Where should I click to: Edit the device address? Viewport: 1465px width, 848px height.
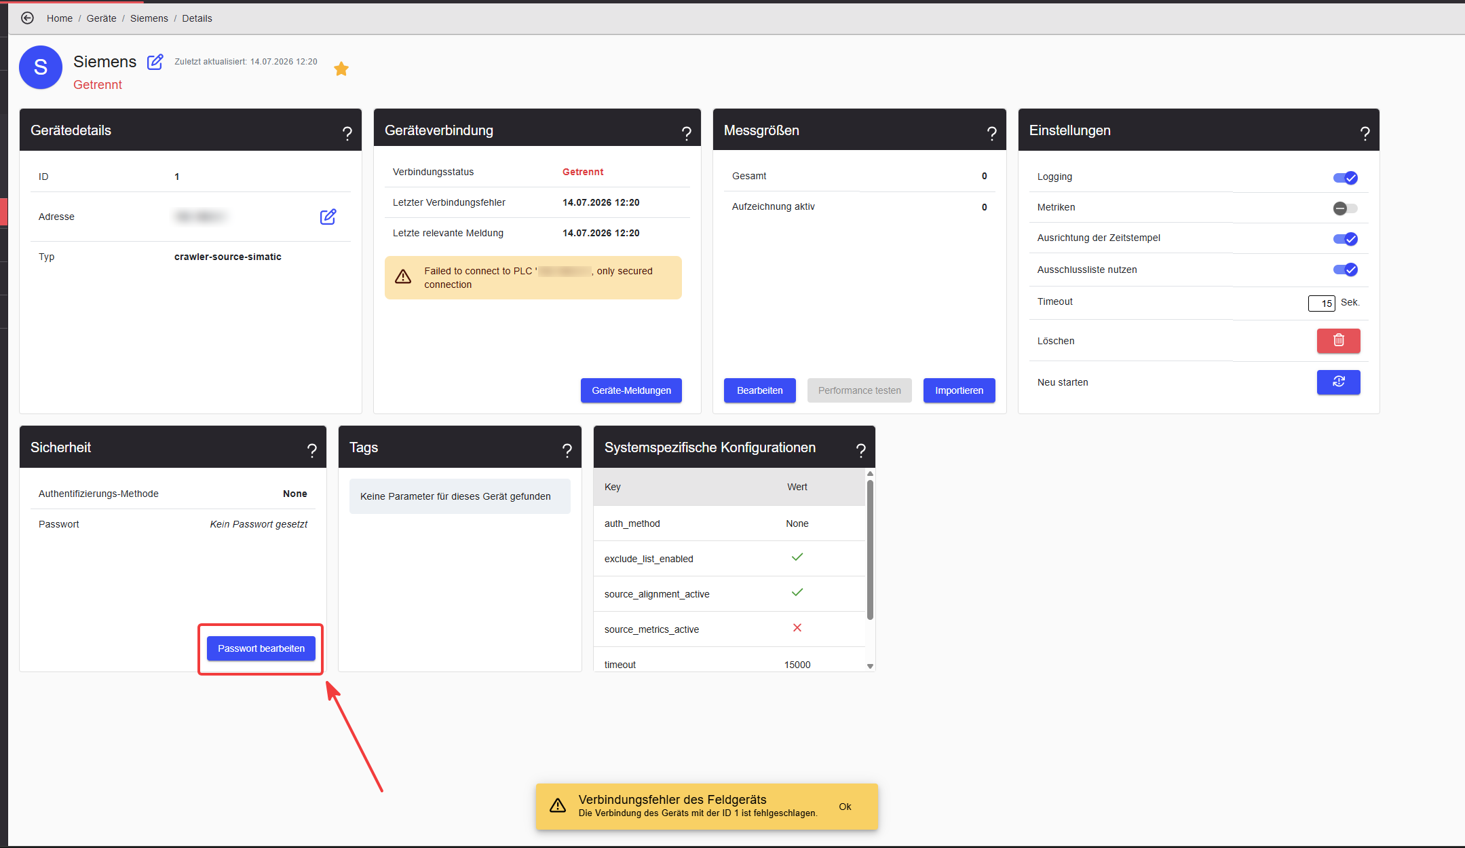pyautogui.click(x=328, y=217)
